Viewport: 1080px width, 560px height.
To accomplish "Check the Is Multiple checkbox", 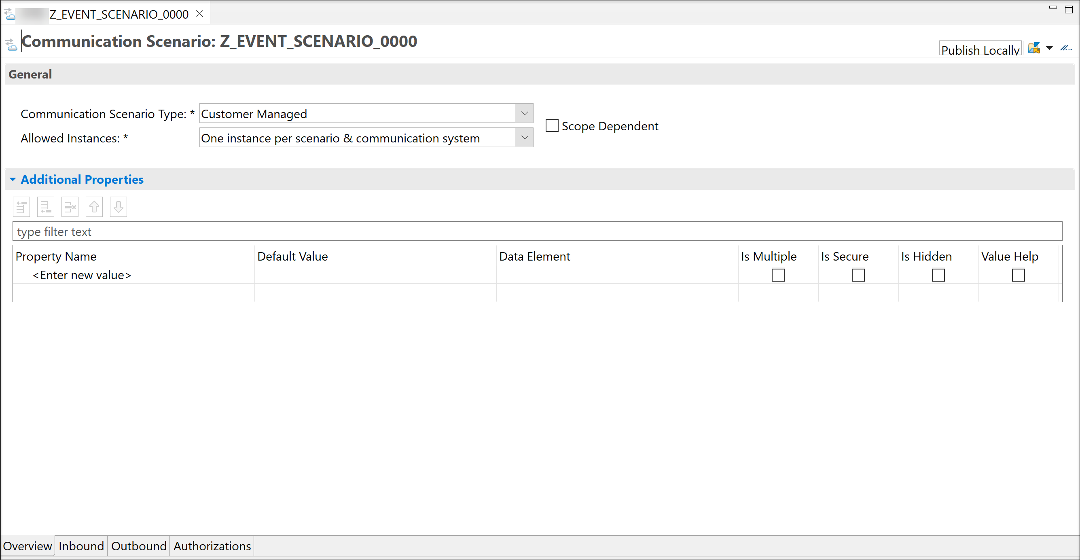I will click(778, 275).
